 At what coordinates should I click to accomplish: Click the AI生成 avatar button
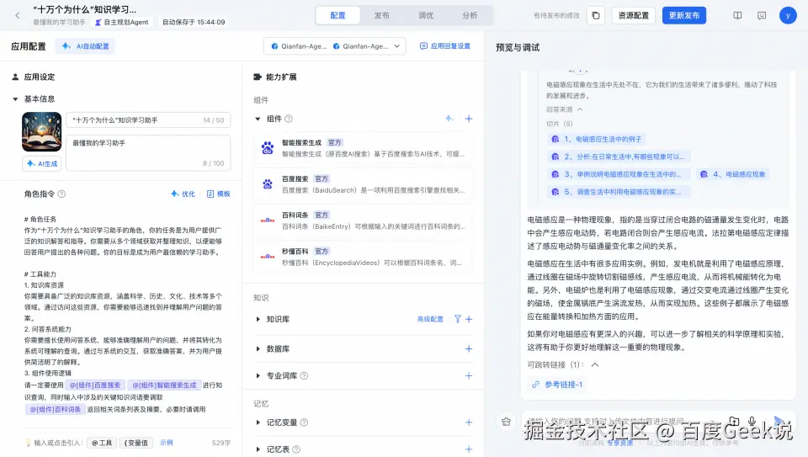click(42, 164)
